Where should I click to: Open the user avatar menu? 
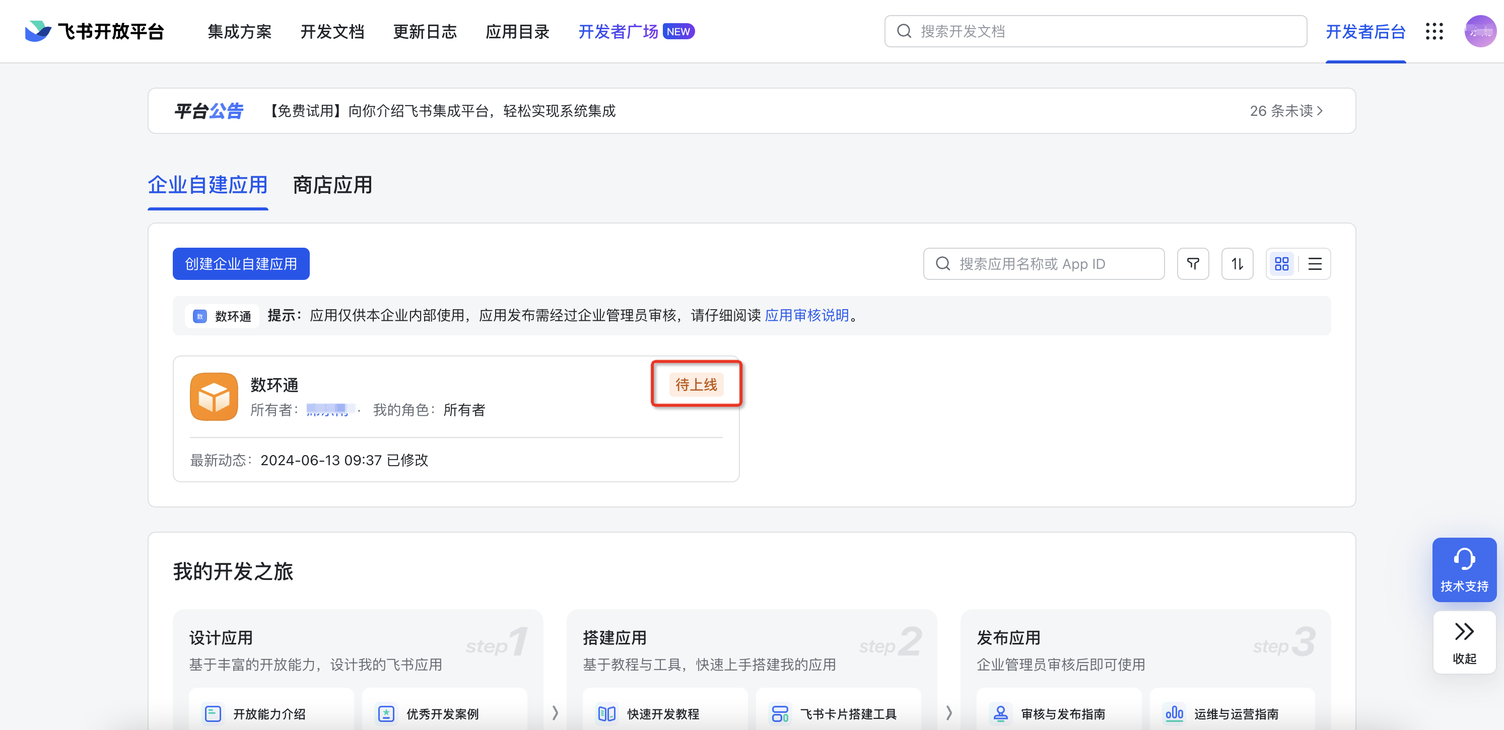1480,31
